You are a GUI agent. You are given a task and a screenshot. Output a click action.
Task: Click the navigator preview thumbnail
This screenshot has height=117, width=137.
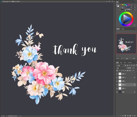click(126, 44)
